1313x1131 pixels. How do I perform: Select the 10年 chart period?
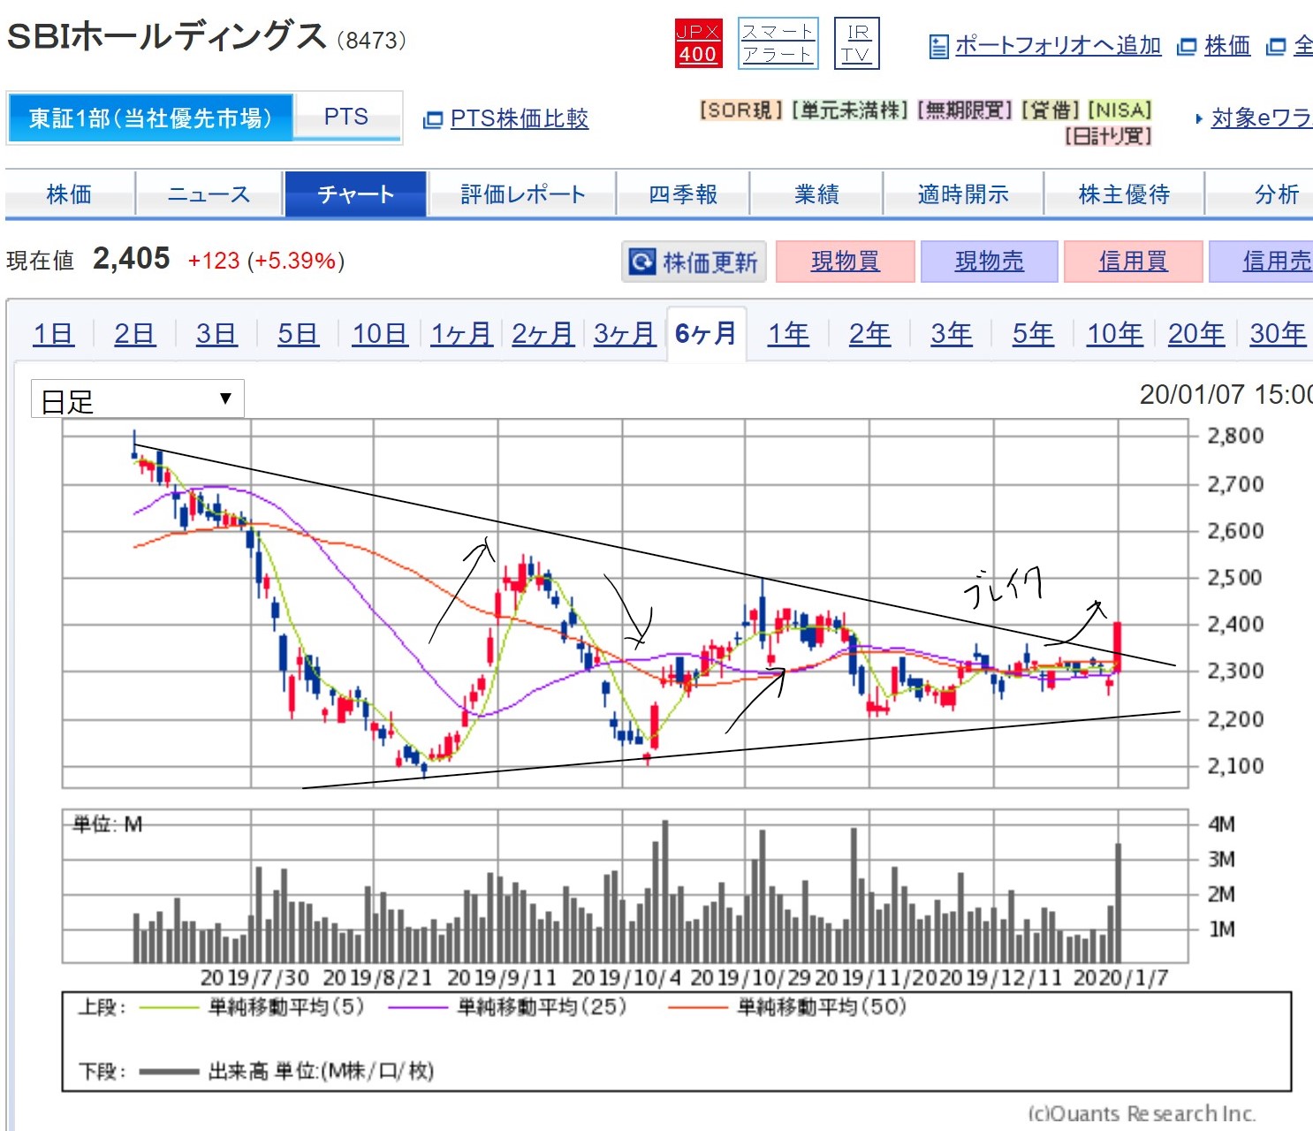pyautogui.click(x=1114, y=334)
